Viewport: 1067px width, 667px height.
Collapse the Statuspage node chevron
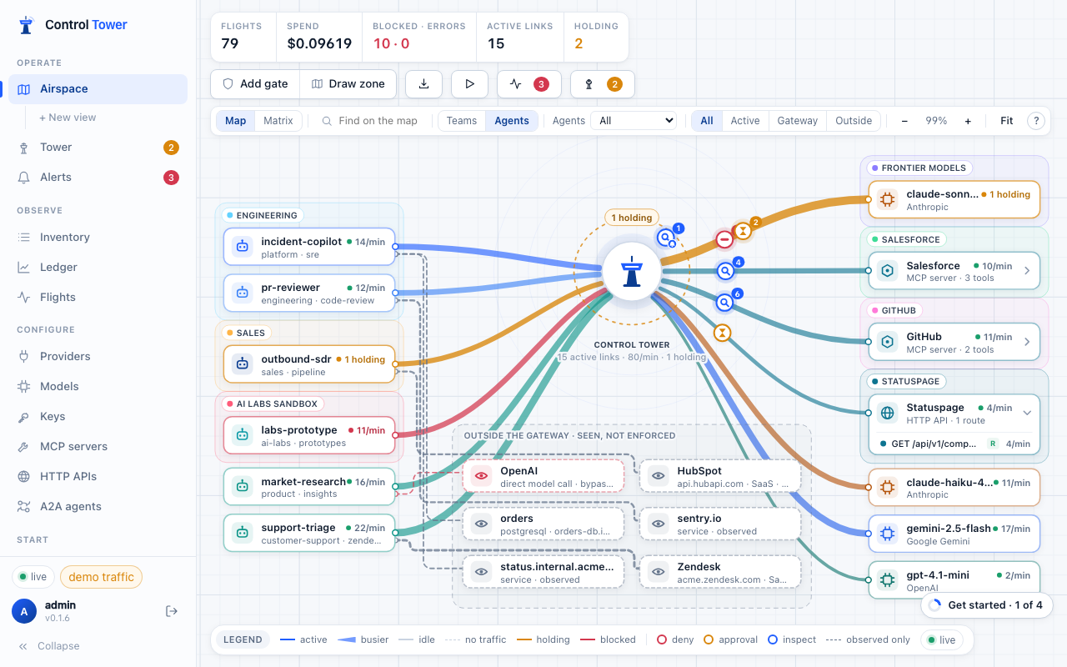[x=1027, y=413]
